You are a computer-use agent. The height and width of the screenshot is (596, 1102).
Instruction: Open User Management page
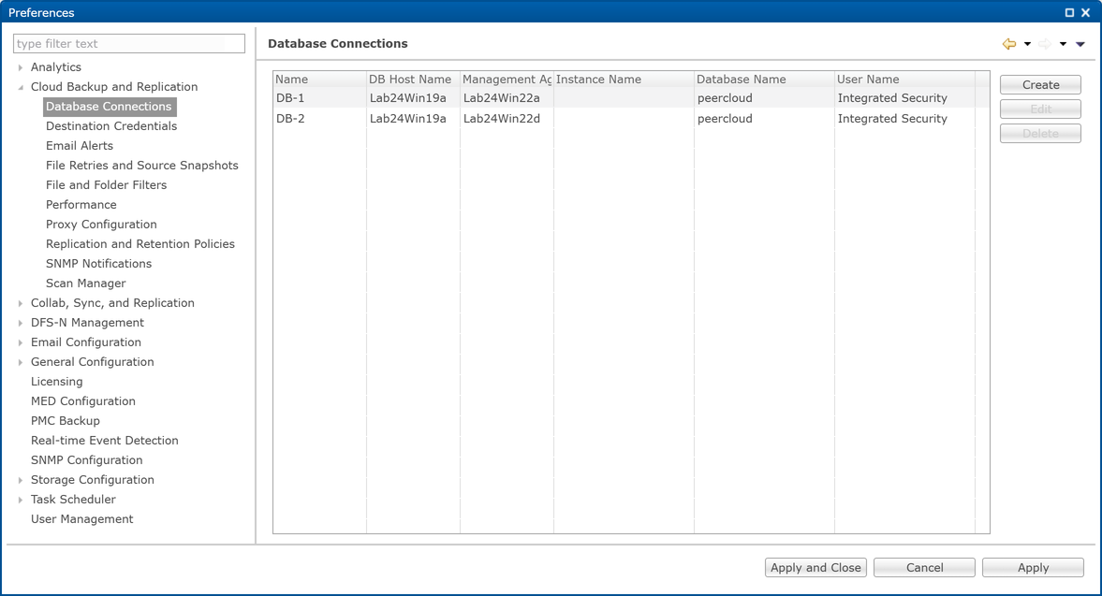(81, 519)
